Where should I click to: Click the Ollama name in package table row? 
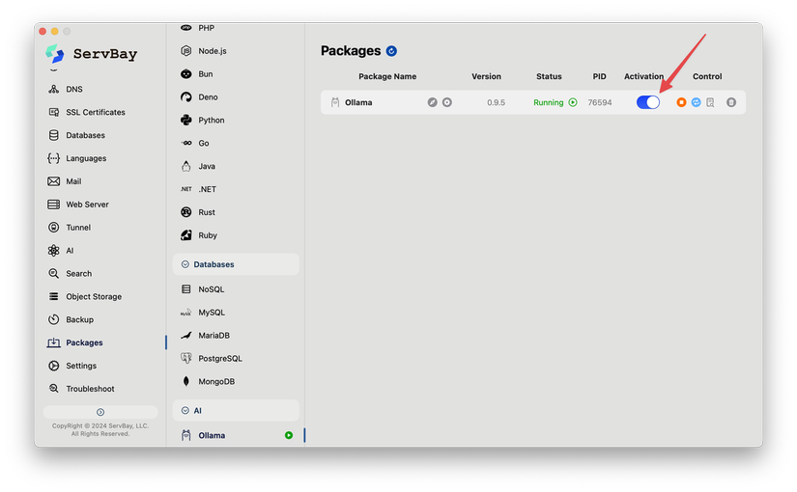[358, 102]
